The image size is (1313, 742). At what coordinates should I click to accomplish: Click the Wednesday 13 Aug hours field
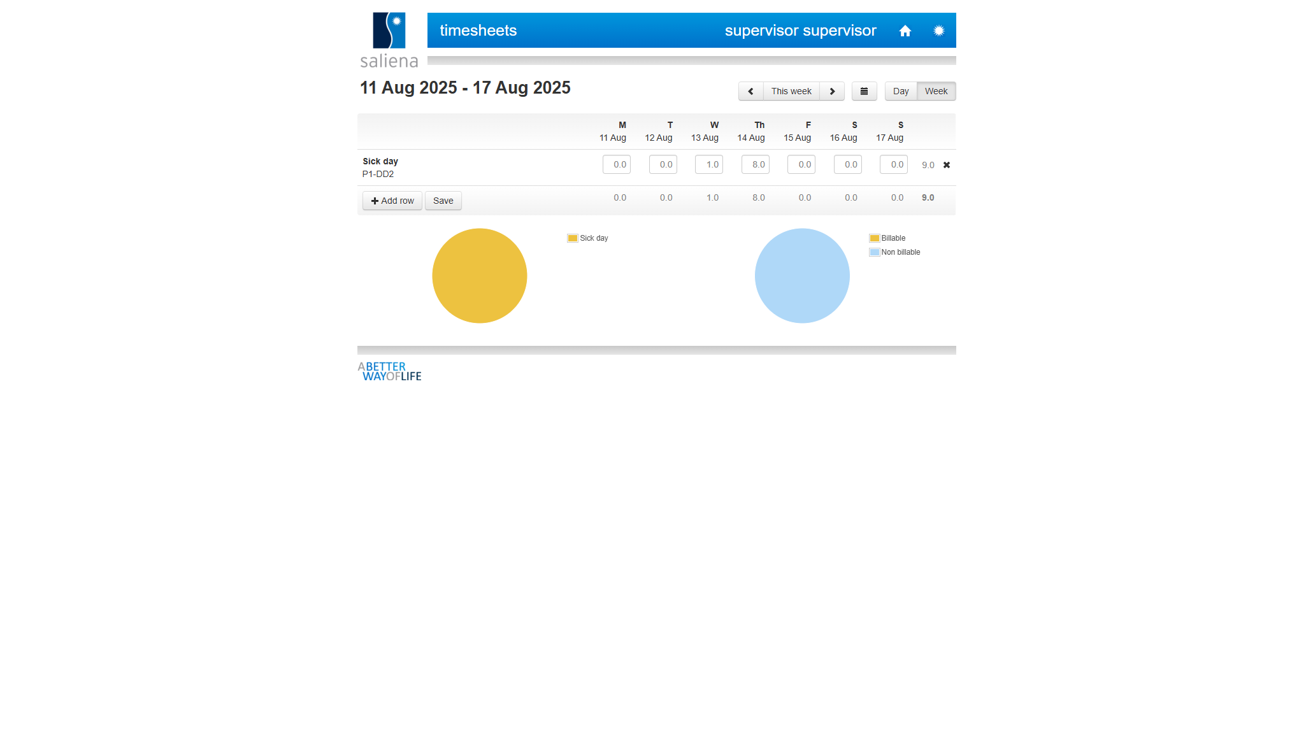pos(708,164)
